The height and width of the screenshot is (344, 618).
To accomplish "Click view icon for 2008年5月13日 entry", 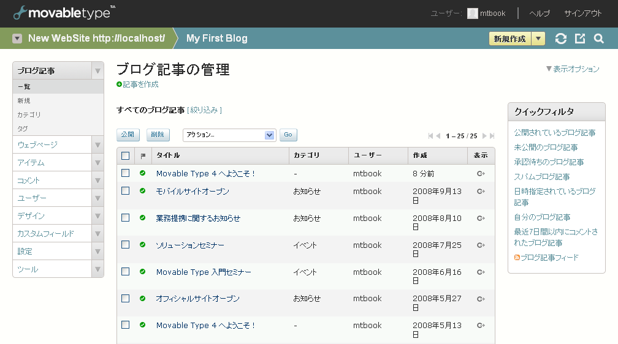I will (x=481, y=326).
